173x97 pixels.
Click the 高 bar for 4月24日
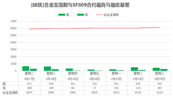click(x=134, y=69)
